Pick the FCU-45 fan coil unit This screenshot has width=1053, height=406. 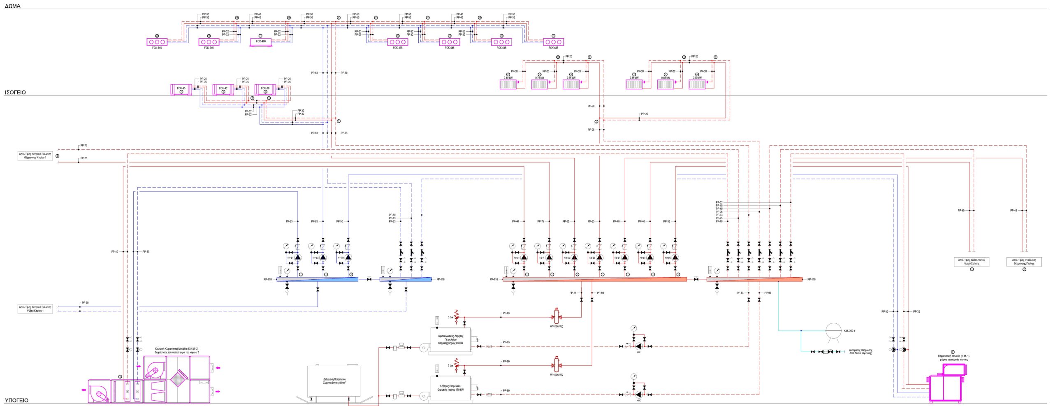point(181,89)
